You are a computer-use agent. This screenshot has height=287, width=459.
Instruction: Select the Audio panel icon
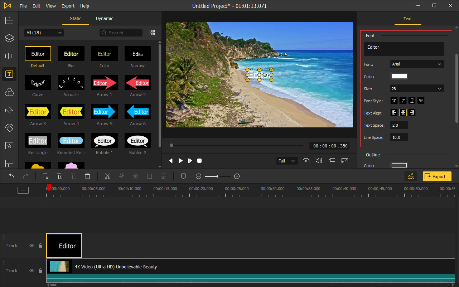(9, 56)
